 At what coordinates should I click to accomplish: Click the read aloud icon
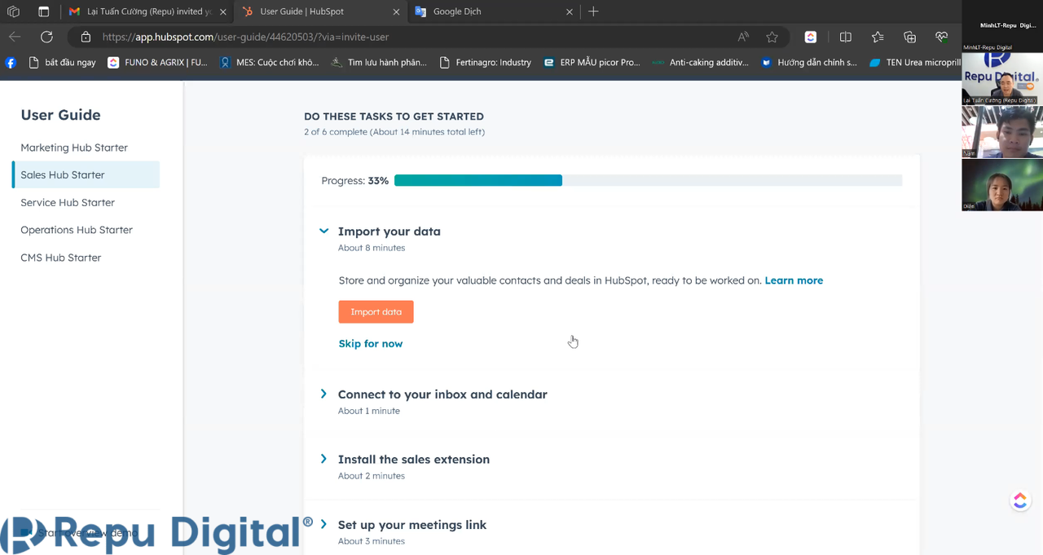[x=743, y=37]
